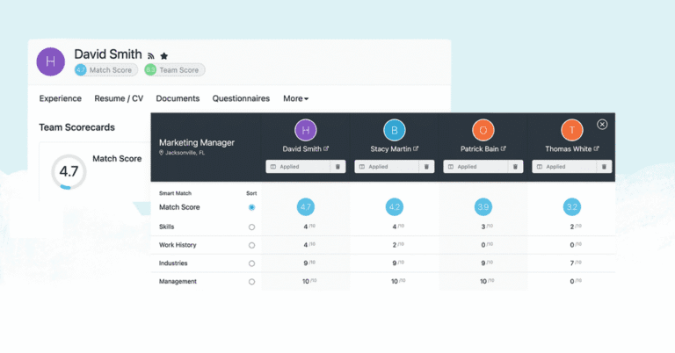
Task: Select the Work History sort radio button
Action: (252, 245)
